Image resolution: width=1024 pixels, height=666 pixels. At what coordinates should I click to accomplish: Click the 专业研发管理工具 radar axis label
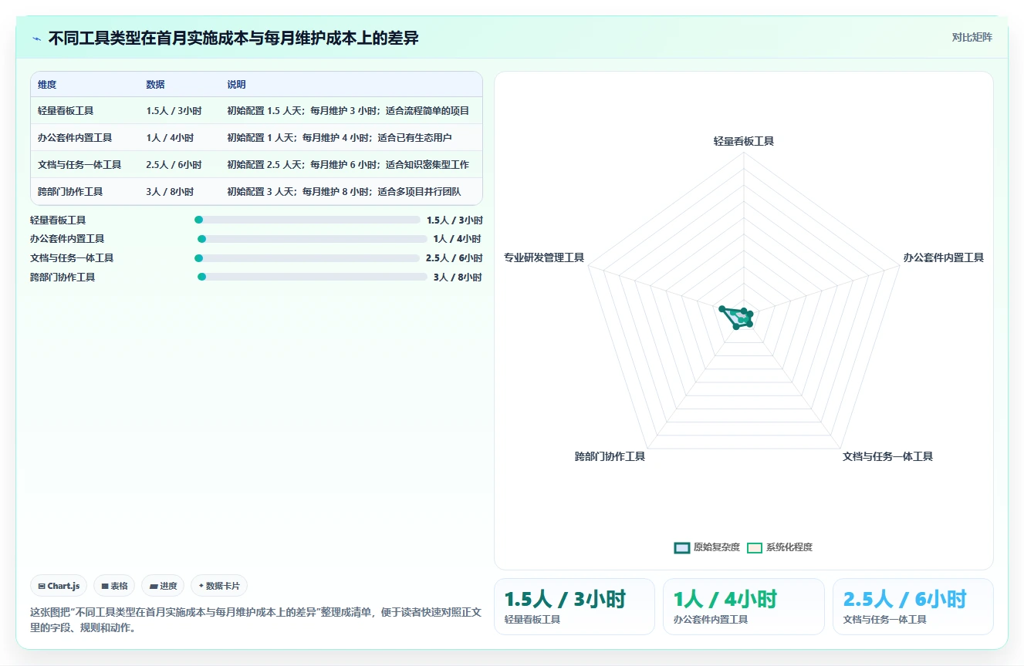click(x=544, y=257)
